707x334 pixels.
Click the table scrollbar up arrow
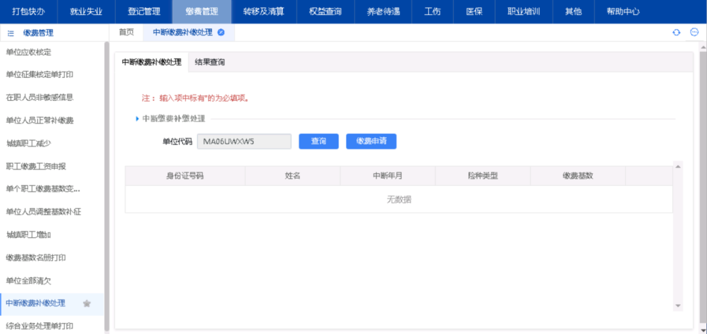(678, 167)
